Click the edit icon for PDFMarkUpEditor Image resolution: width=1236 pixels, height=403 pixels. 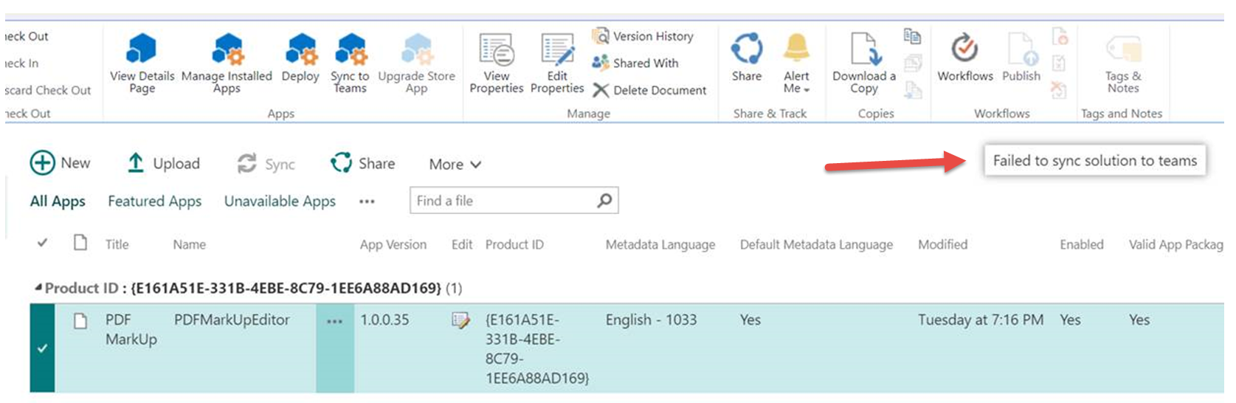[460, 320]
